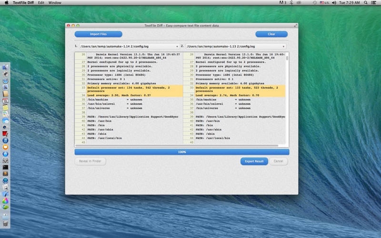The height and width of the screenshot is (238, 381).
Task: Open the Xcode icon in dock
Action: [x=5, y=194]
